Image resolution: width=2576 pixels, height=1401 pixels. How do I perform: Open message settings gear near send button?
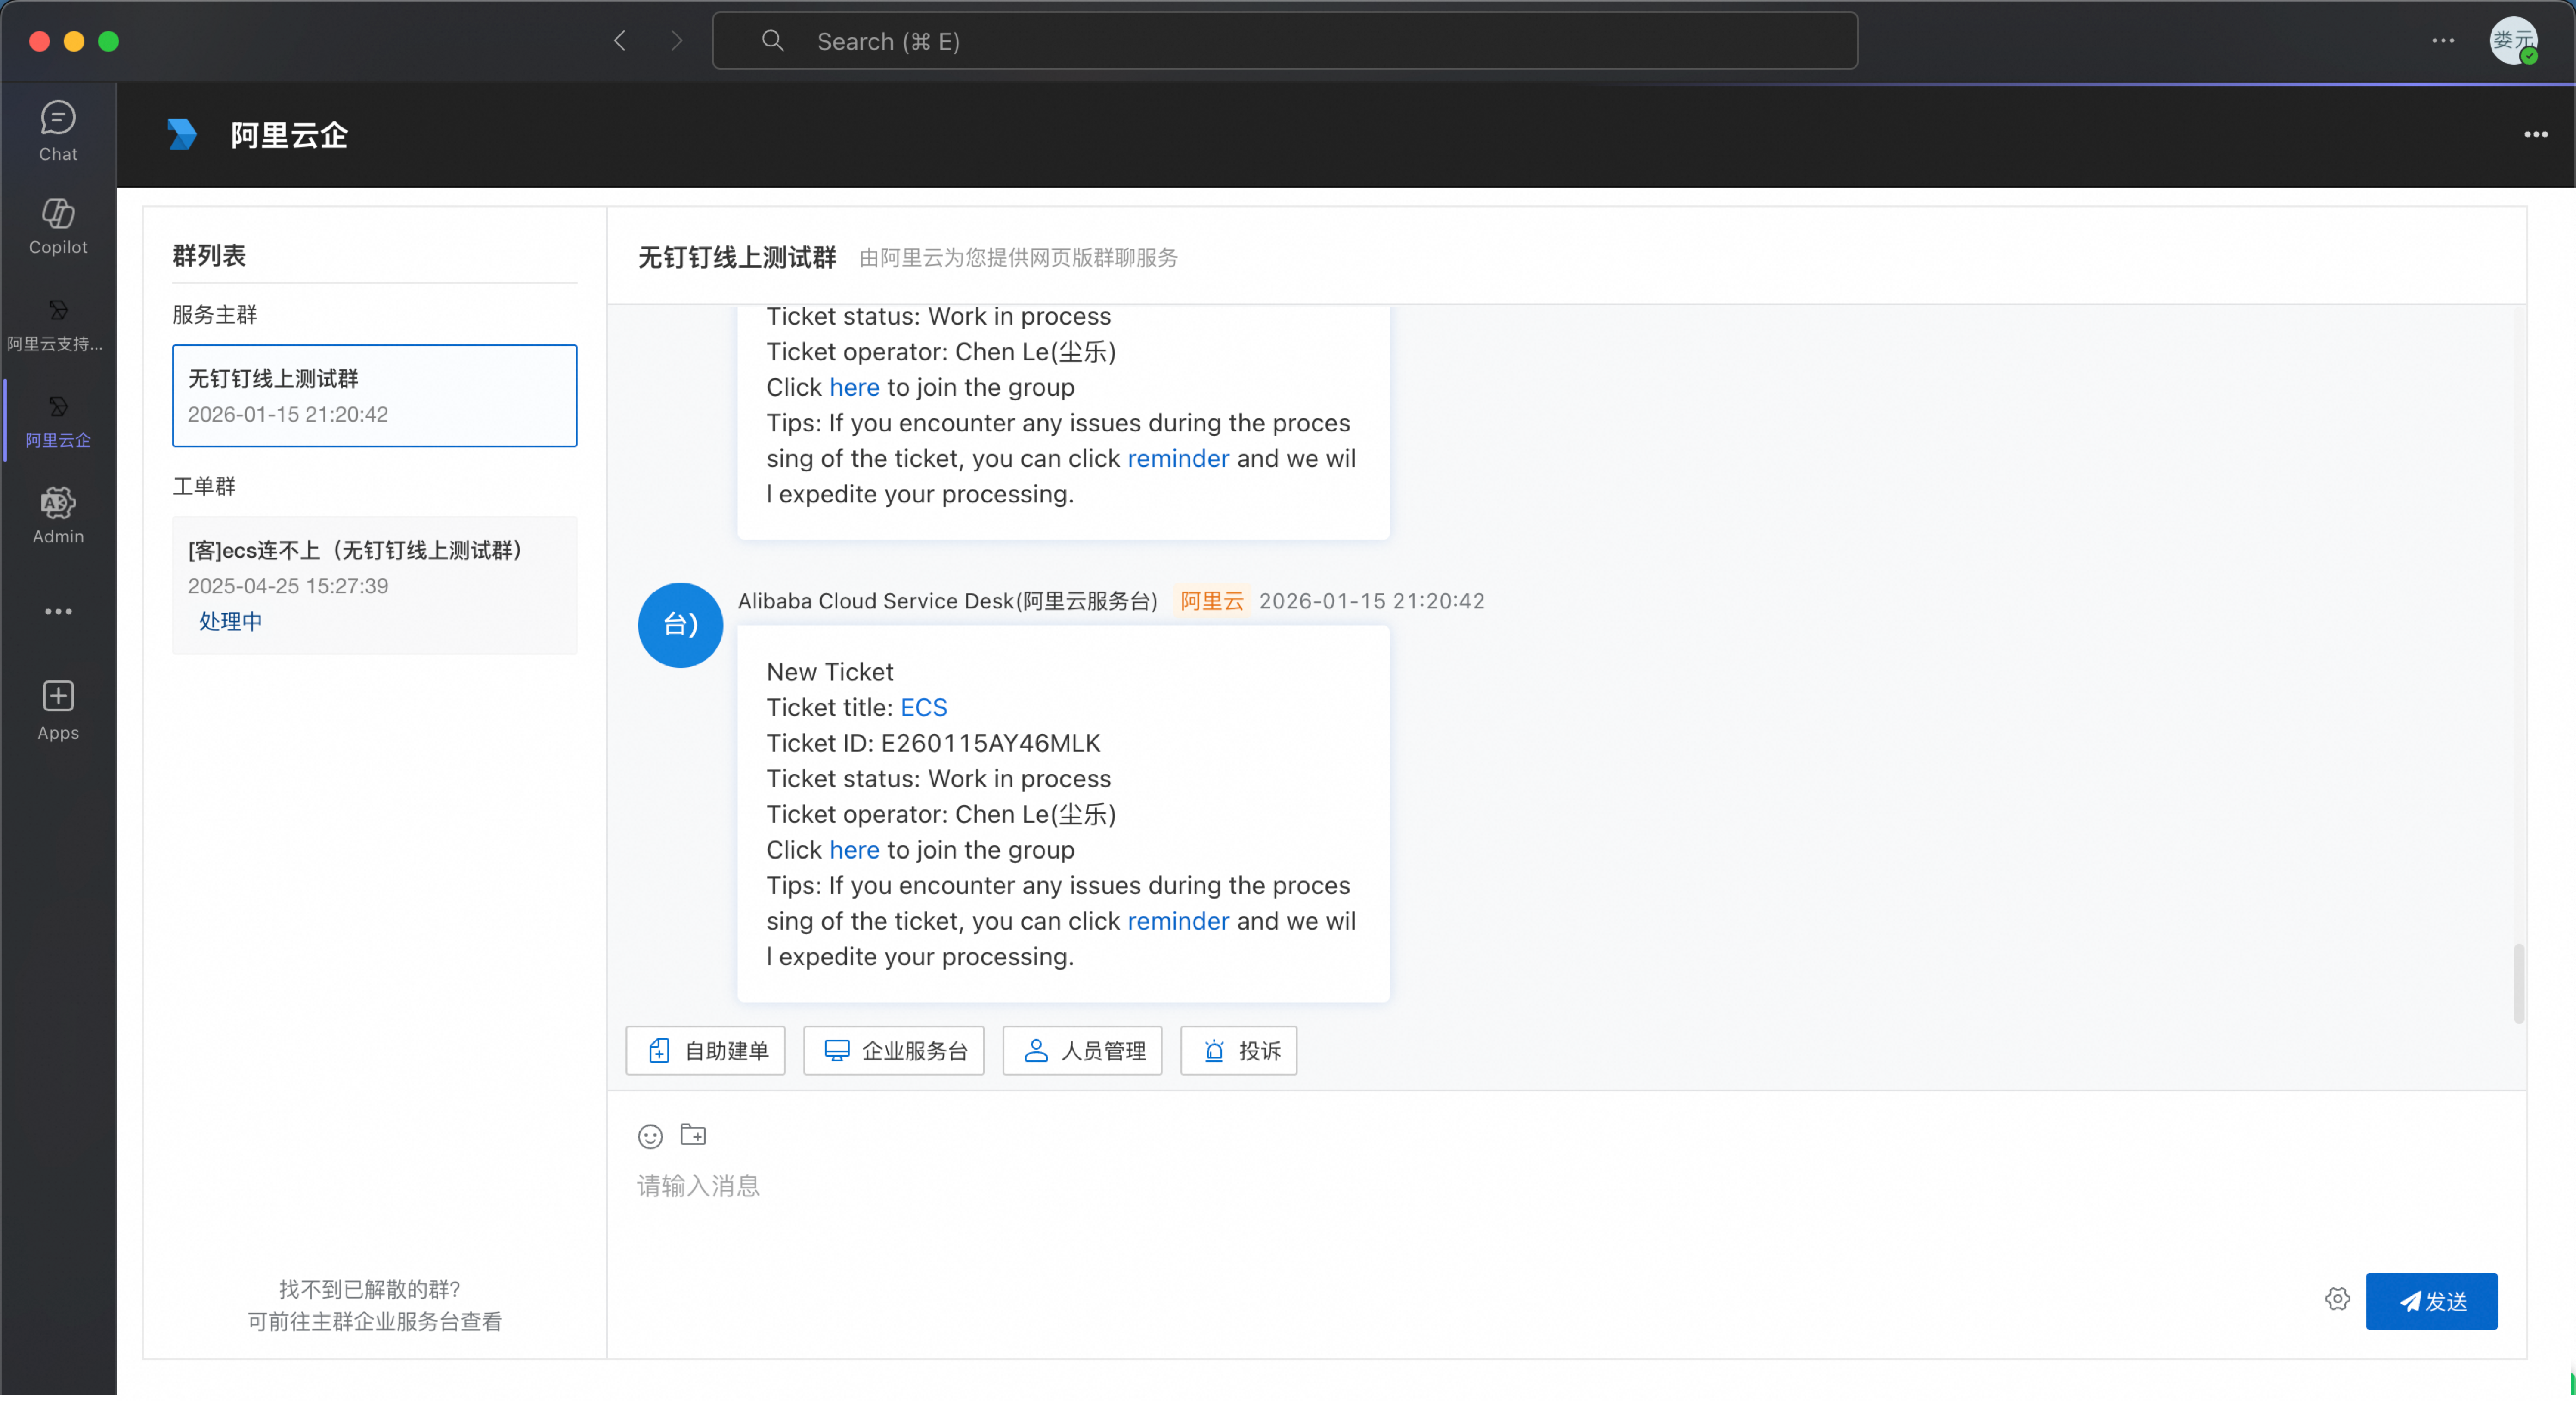point(2337,1299)
